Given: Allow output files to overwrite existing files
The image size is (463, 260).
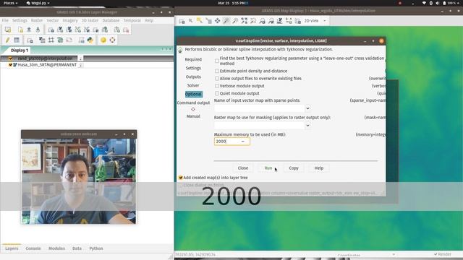Looking at the screenshot, I should 217,79.
